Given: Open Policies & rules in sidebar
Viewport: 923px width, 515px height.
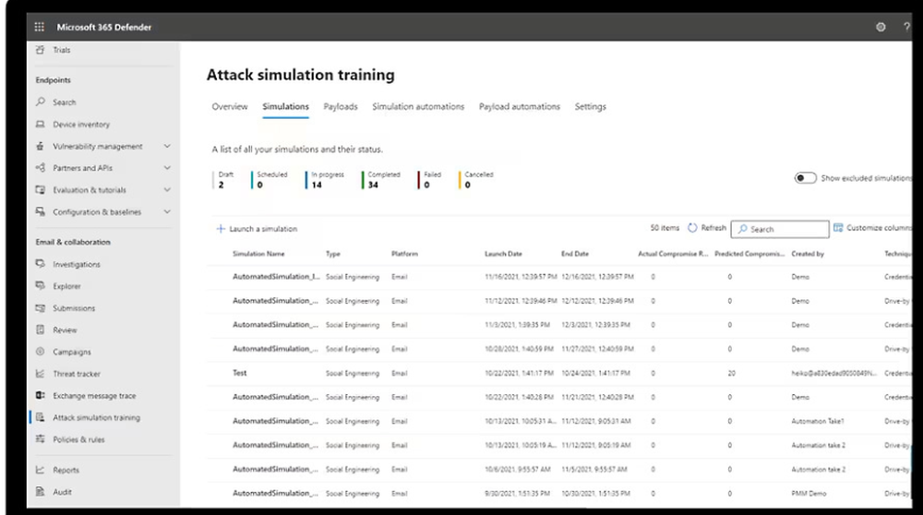Looking at the screenshot, I should [x=78, y=439].
